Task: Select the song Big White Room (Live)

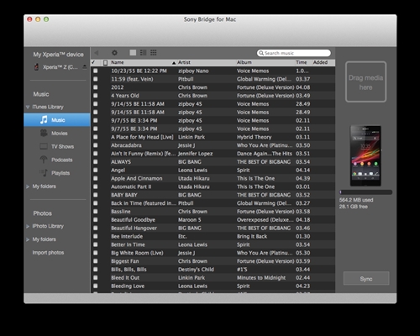Action: point(137,253)
